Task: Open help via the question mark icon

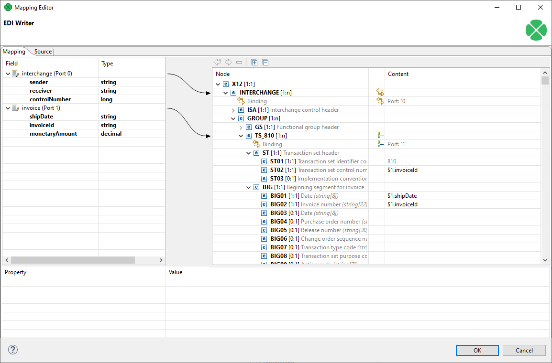Action: click(12, 350)
